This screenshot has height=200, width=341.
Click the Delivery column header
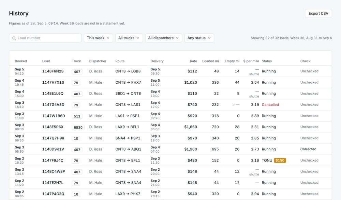(x=157, y=61)
